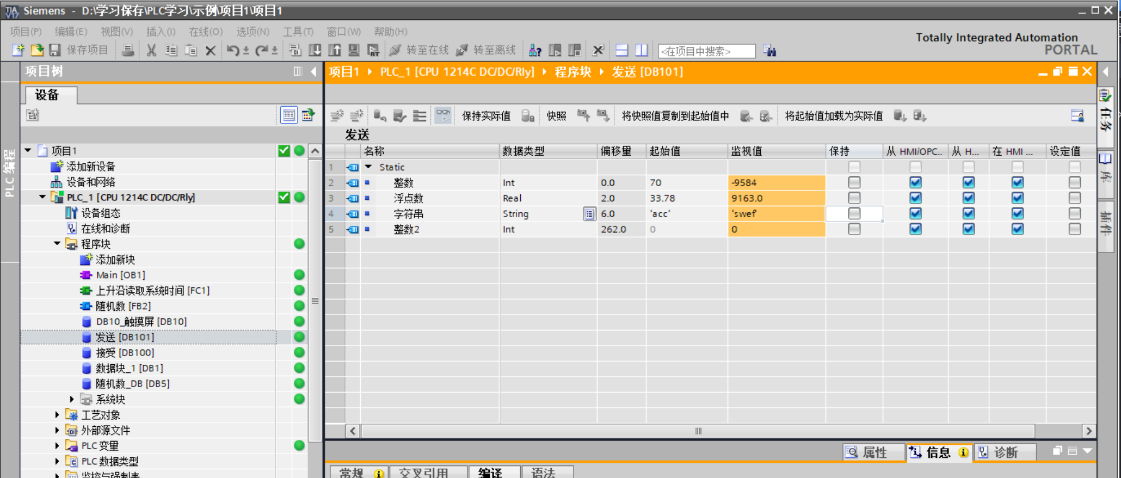Toggle 设定值 checkbox for 字符串 row
Screen dimensions: 1121x478
tap(1075, 213)
